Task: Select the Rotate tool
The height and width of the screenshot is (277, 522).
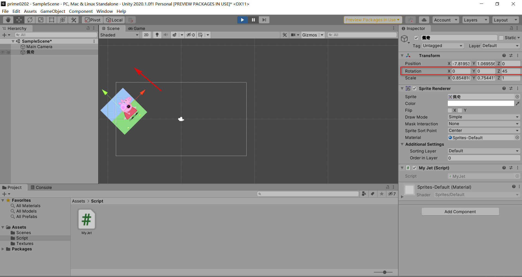Action: 30,20
